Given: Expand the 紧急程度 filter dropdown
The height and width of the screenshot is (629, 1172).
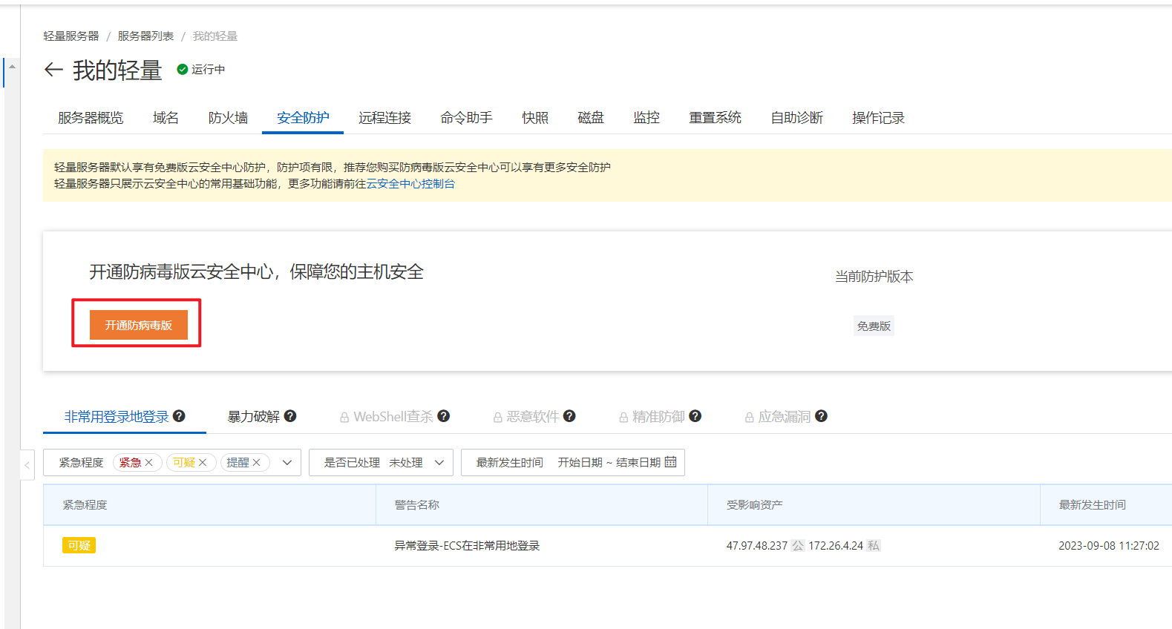Looking at the screenshot, I should pos(287,462).
